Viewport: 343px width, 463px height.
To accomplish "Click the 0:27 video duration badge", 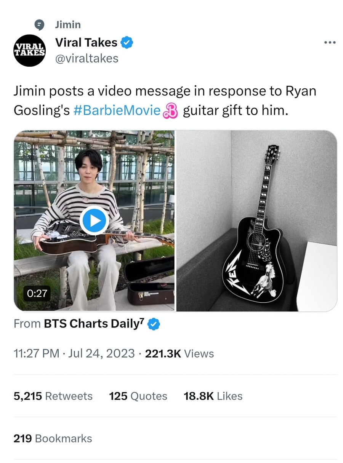I will (x=37, y=293).
